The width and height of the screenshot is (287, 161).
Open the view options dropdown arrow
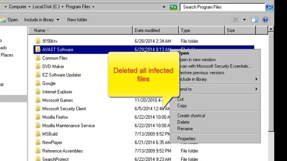(x=244, y=20)
